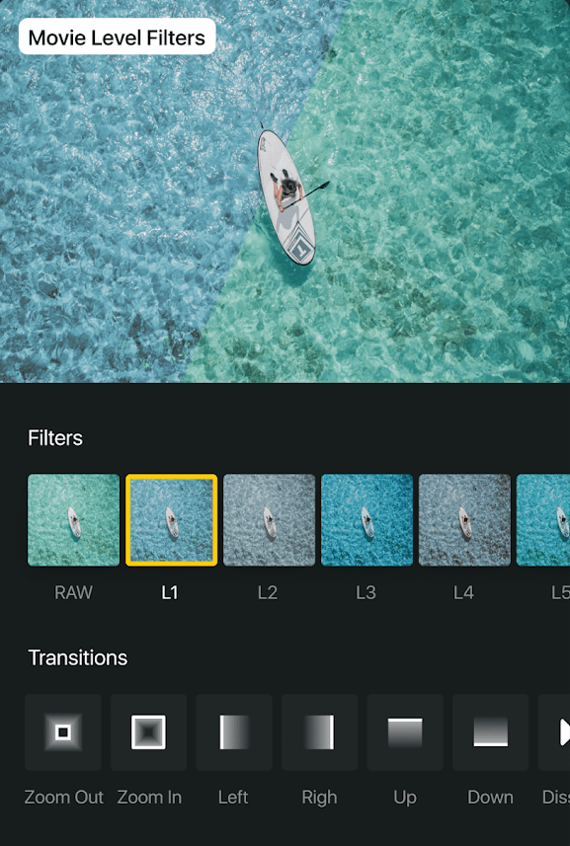Screen dimensions: 570x846
Task: Select the RAW filter thumbnail
Action: [x=73, y=520]
